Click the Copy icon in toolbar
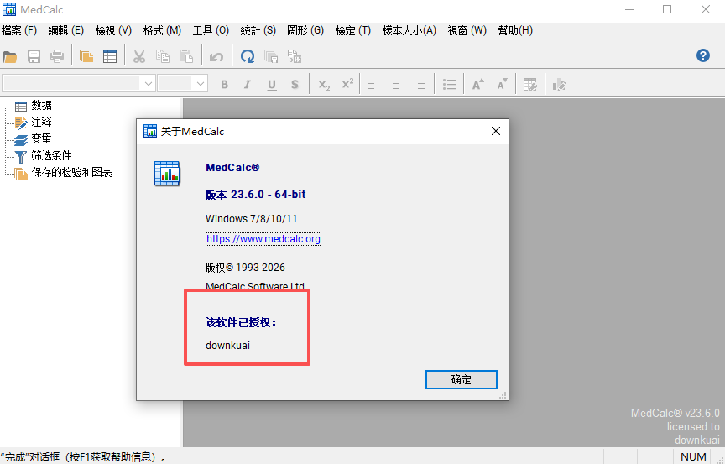The width and height of the screenshot is (725, 464). 163,57
